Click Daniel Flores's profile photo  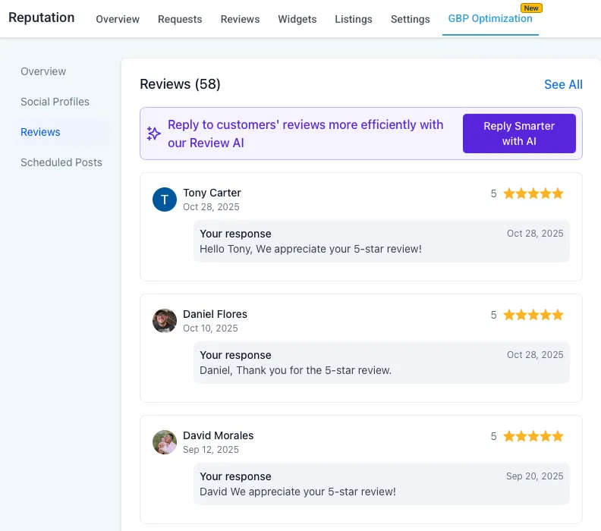(165, 321)
